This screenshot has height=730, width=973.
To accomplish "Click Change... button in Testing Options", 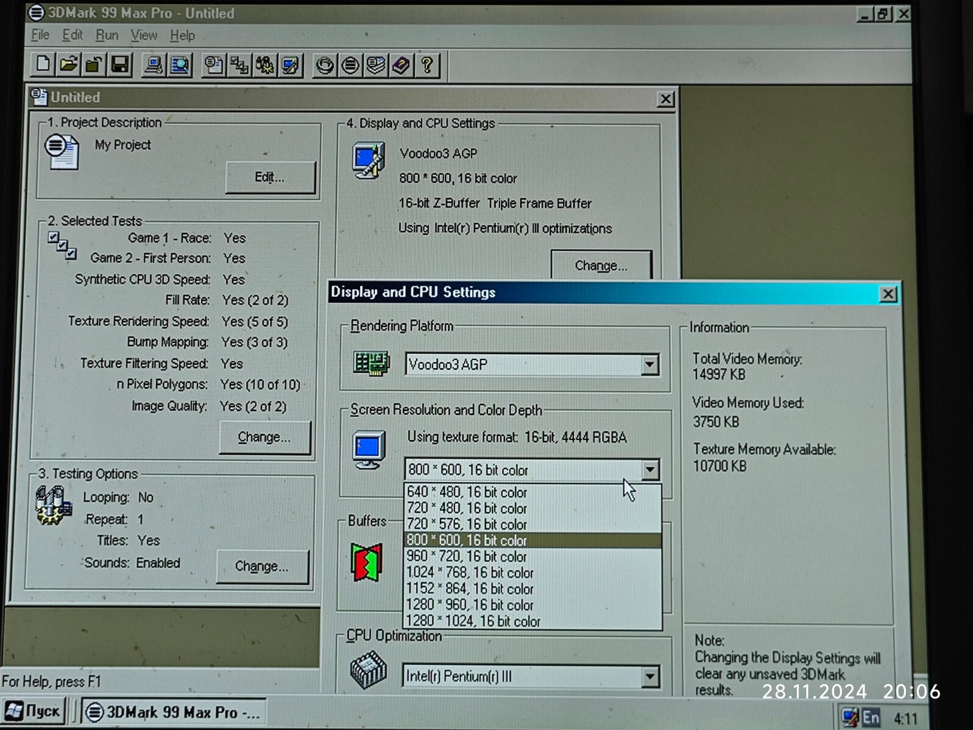I will coord(262,566).
